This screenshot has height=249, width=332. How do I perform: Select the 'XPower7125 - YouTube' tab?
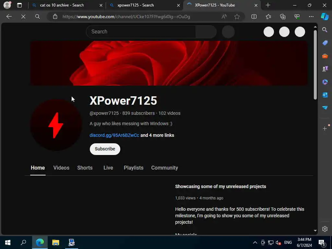coord(215,5)
